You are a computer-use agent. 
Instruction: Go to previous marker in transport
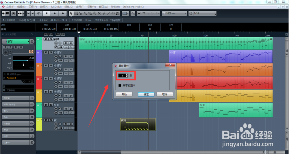tap(28, 13)
